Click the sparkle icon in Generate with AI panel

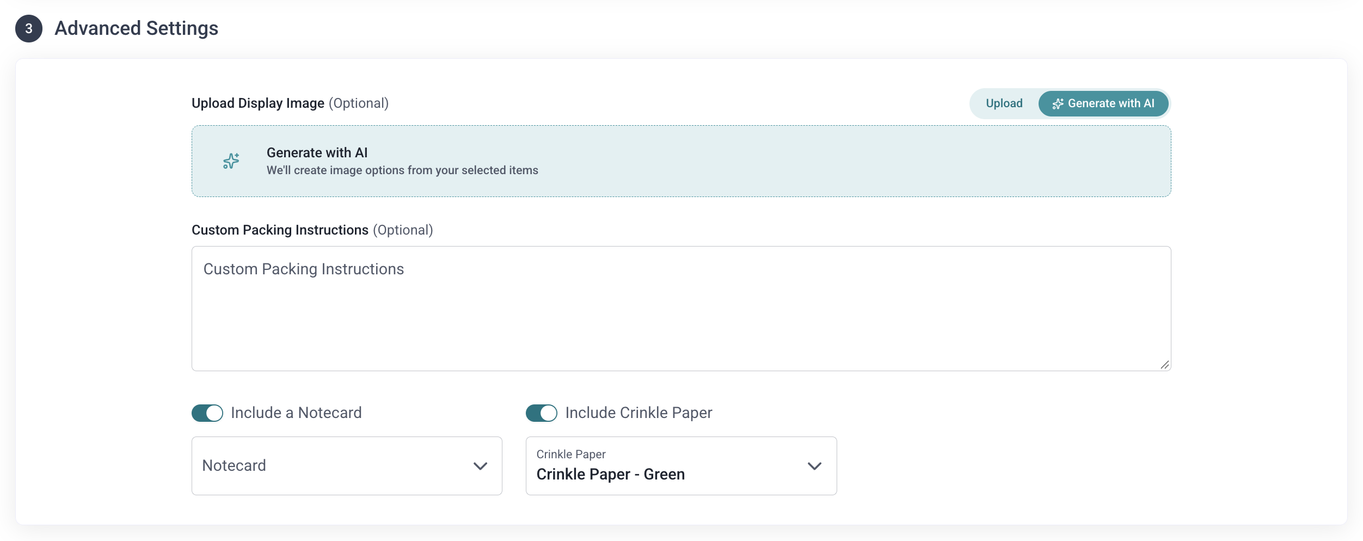tap(231, 161)
